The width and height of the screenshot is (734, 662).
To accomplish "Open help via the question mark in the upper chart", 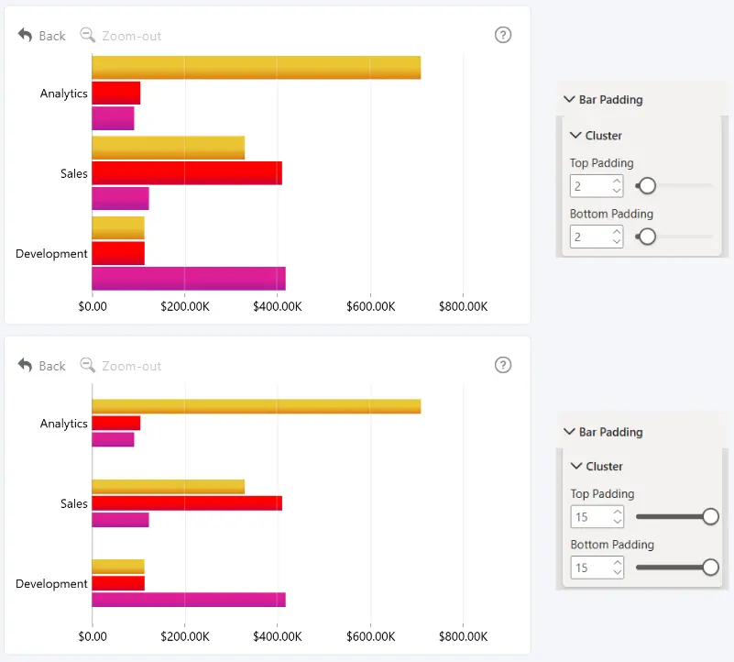I will pyautogui.click(x=503, y=35).
